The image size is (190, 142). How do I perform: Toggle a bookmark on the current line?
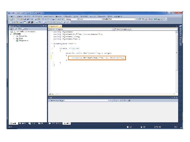44,22
